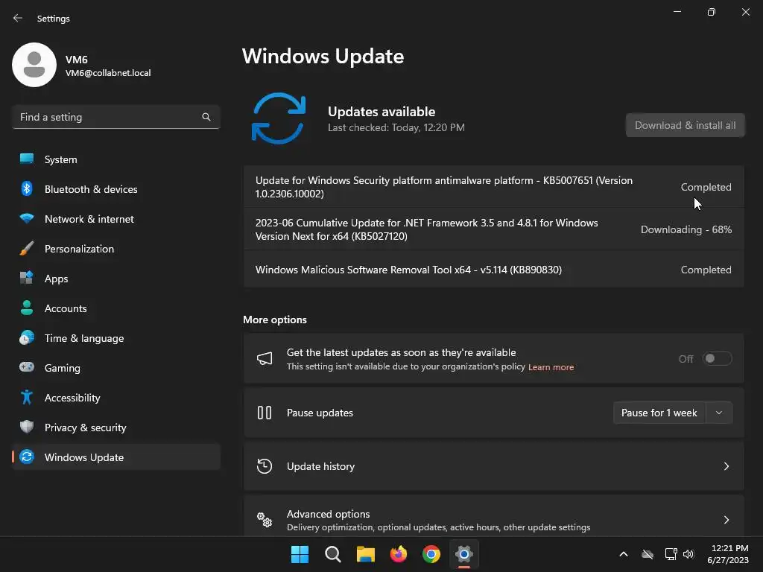
Task: Open Privacy & security settings
Action: coord(115,427)
